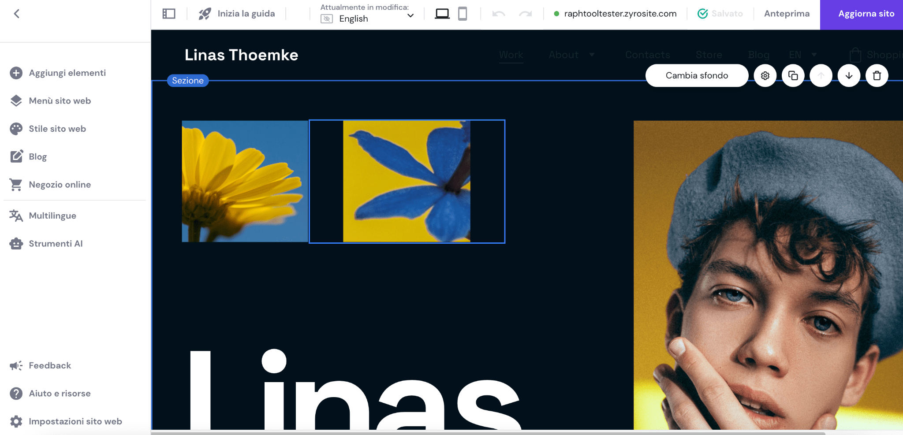Open the Inizia la guida link
903x435 pixels.
[246, 14]
